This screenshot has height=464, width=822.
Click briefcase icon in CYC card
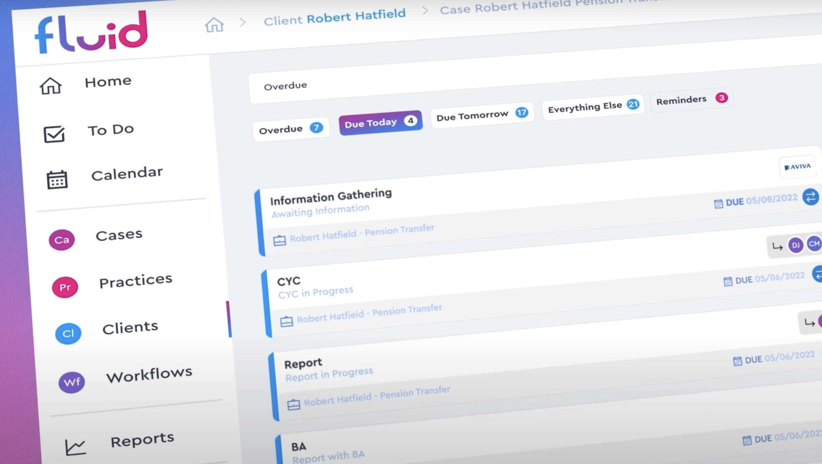click(x=286, y=321)
